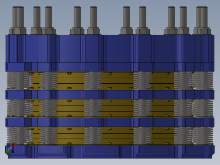Screen dimensions: 220x165
Task: Click the green Y axis of the triad
Action: tap(8, 152)
